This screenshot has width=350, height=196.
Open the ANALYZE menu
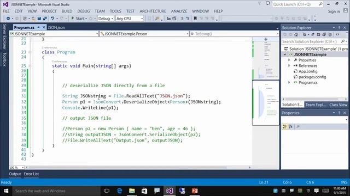[179, 11]
